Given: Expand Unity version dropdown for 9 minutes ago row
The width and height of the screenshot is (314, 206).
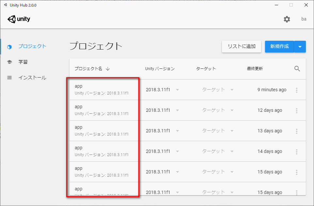Looking at the screenshot, I should (178, 90).
